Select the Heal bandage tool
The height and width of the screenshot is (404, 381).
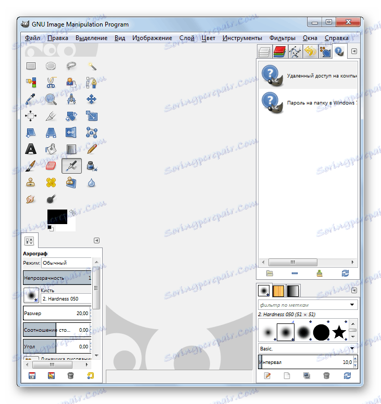click(x=51, y=183)
